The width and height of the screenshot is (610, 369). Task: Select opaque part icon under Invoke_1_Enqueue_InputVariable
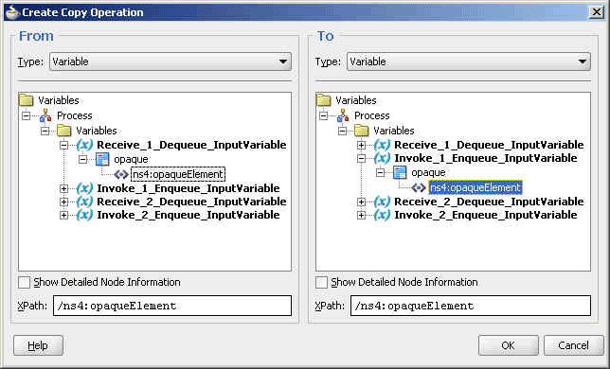coord(400,172)
